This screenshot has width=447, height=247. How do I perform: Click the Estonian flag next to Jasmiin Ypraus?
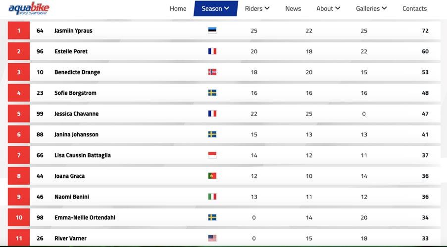212,31
